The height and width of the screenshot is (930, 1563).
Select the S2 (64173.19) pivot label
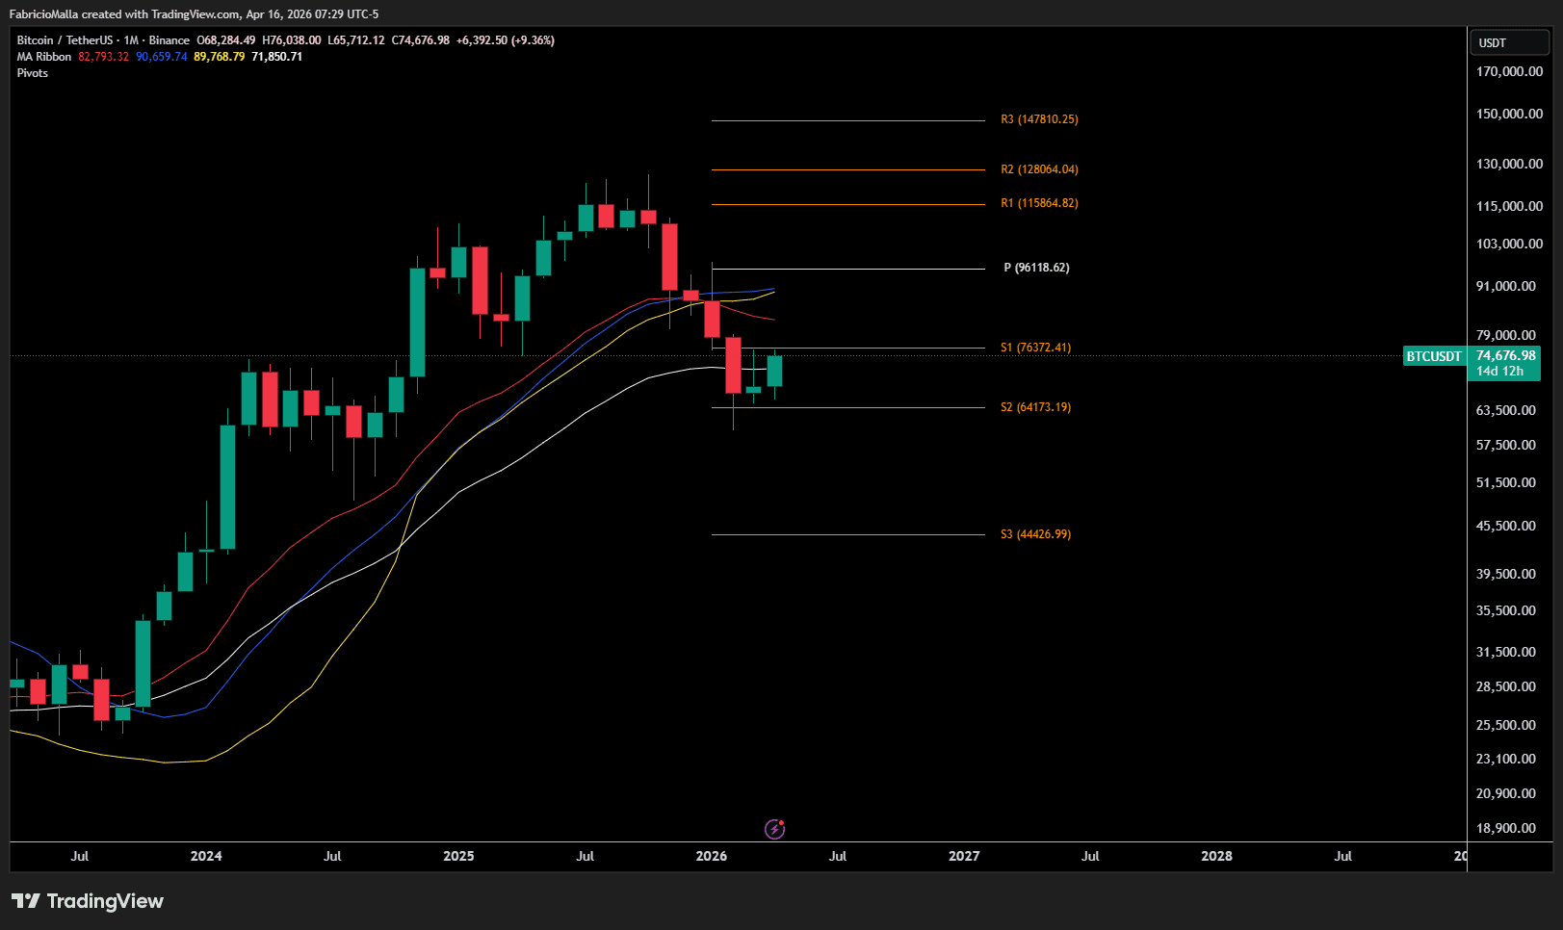(1035, 407)
